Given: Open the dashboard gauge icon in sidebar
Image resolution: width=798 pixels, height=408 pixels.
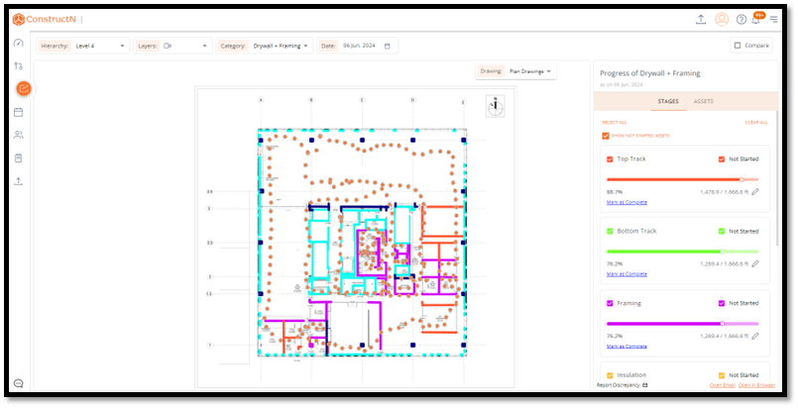Looking at the screenshot, I should [x=18, y=43].
